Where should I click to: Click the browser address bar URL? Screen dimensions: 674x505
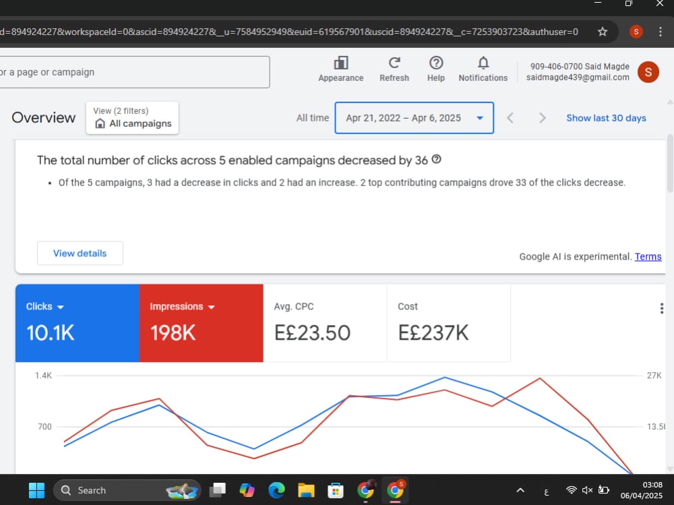point(289,32)
